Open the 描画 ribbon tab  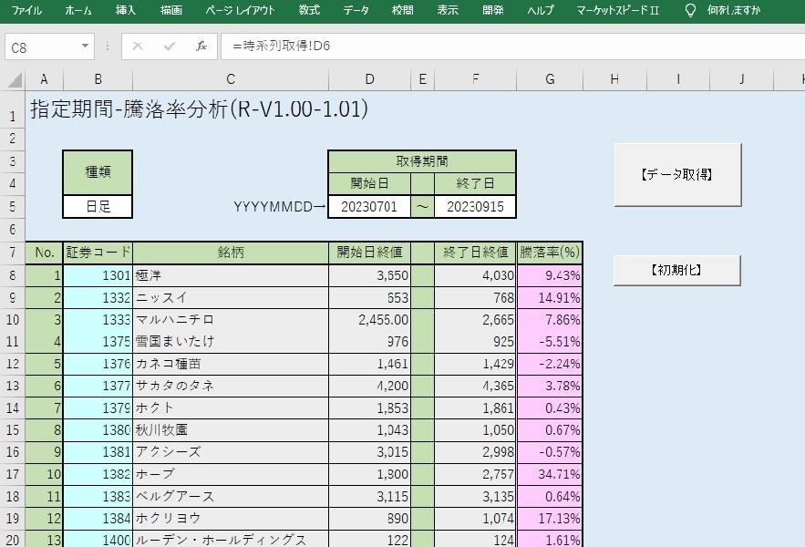(171, 10)
